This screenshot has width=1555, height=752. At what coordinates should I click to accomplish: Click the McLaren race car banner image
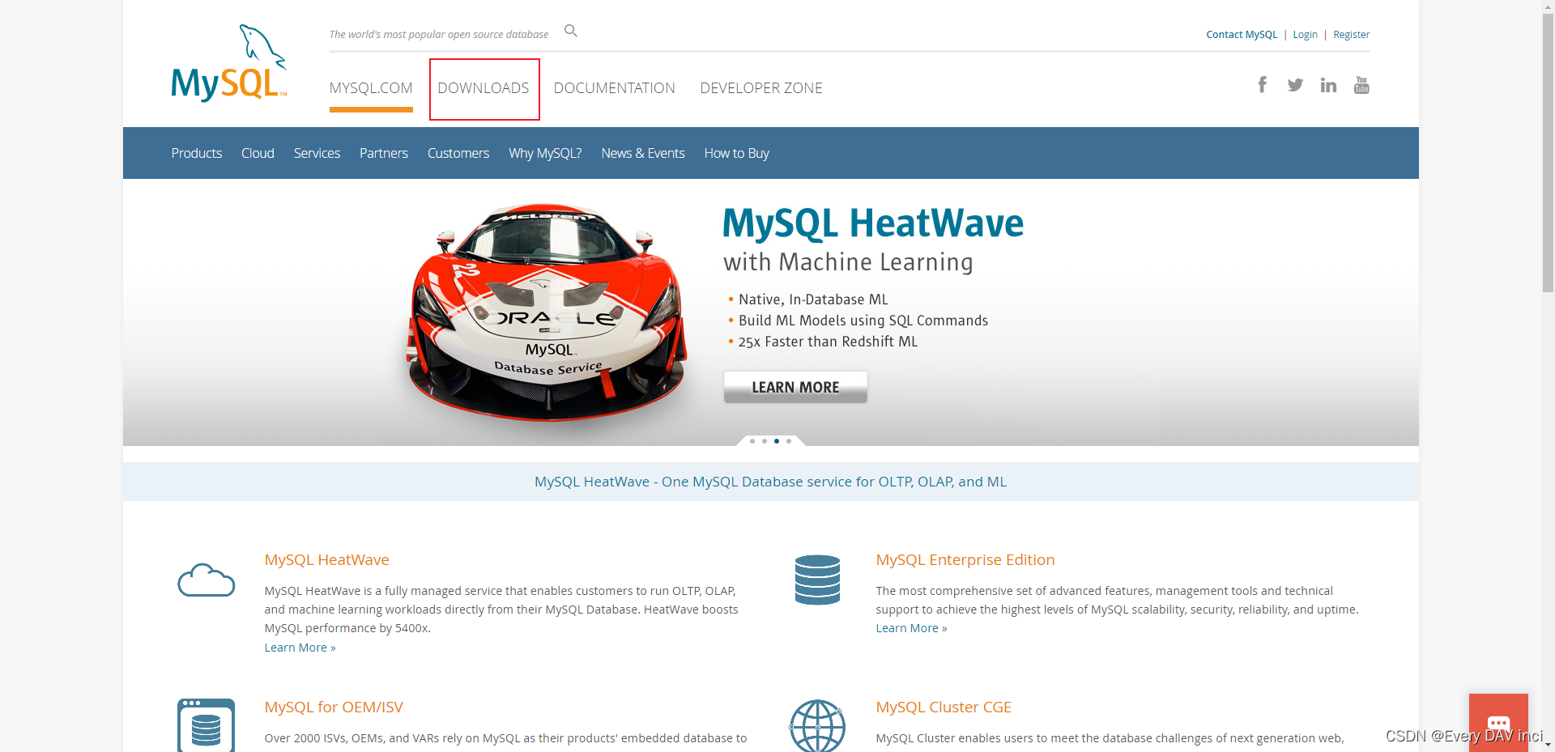[546, 313]
